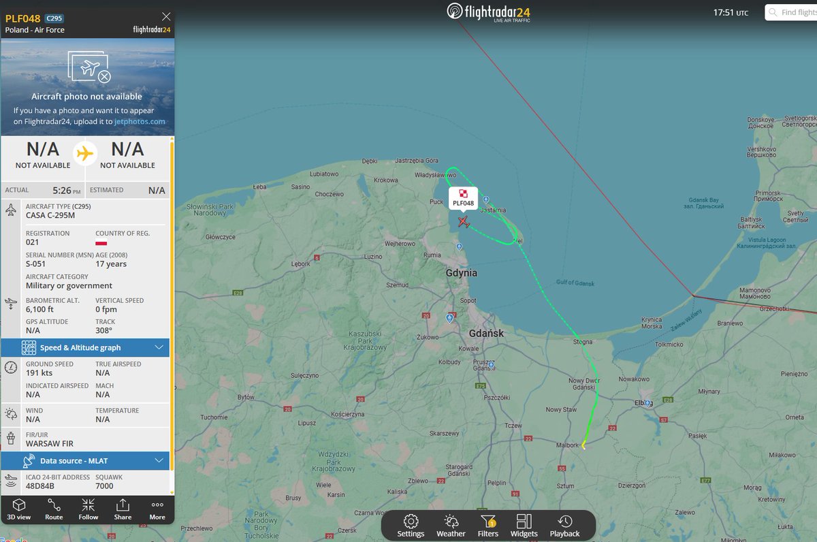Open the More options menu
Screen dimensions: 817x542
coord(157,509)
